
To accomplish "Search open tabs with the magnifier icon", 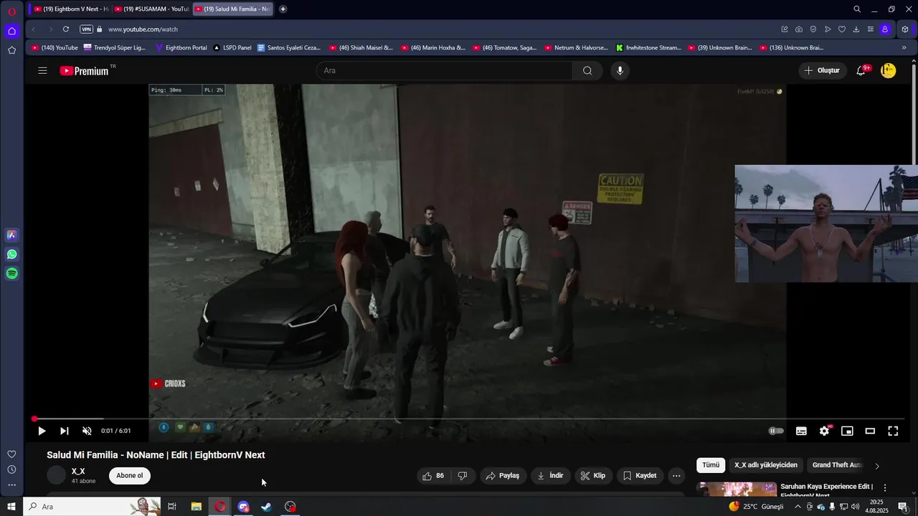I will [857, 9].
